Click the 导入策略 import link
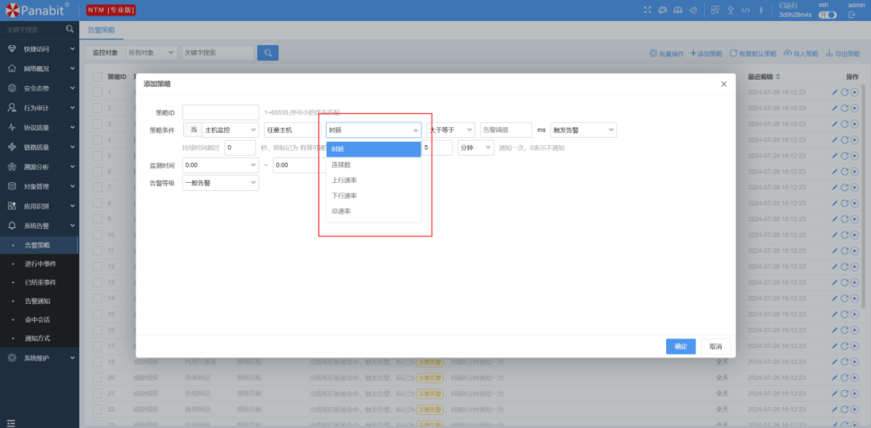 click(801, 54)
